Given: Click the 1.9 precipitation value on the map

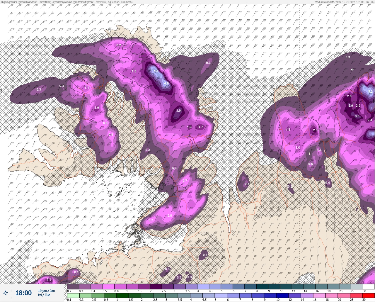Looking at the screenshot, I should (97, 108).
